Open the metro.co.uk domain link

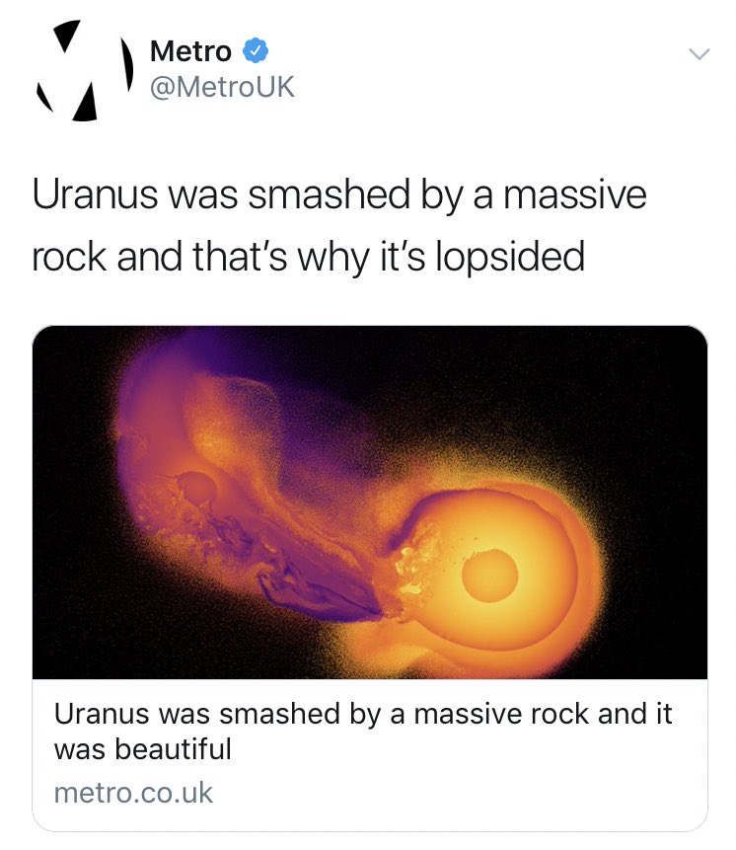pos(133,793)
